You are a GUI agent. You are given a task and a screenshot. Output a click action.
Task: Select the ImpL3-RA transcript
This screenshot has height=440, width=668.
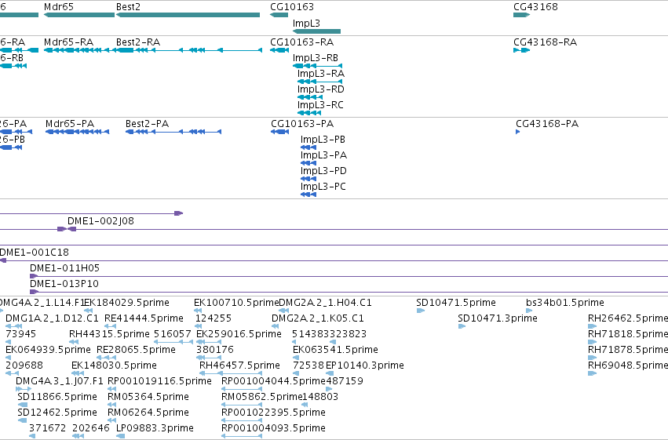320,82
